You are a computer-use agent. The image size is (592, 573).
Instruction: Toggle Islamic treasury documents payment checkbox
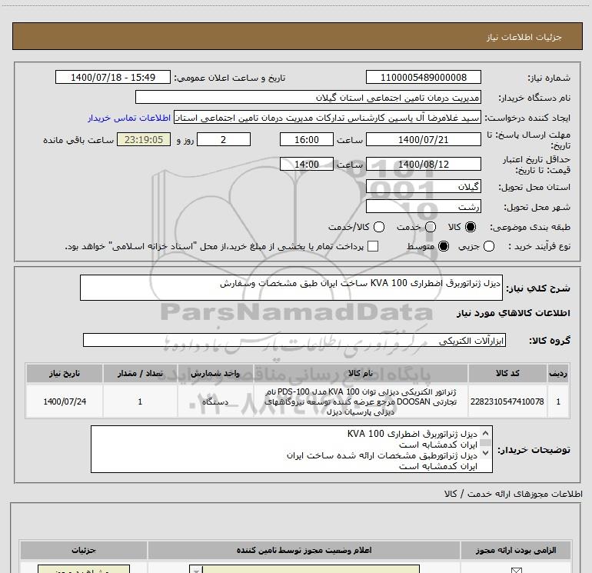[x=373, y=246]
